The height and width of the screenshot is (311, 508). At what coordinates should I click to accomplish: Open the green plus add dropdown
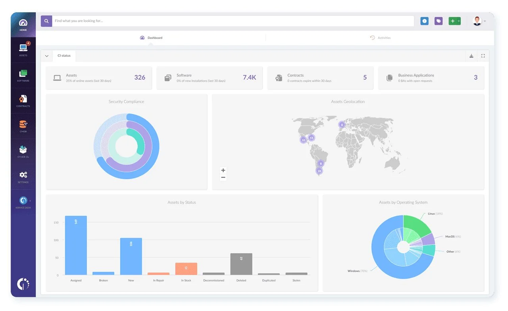(454, 21)
